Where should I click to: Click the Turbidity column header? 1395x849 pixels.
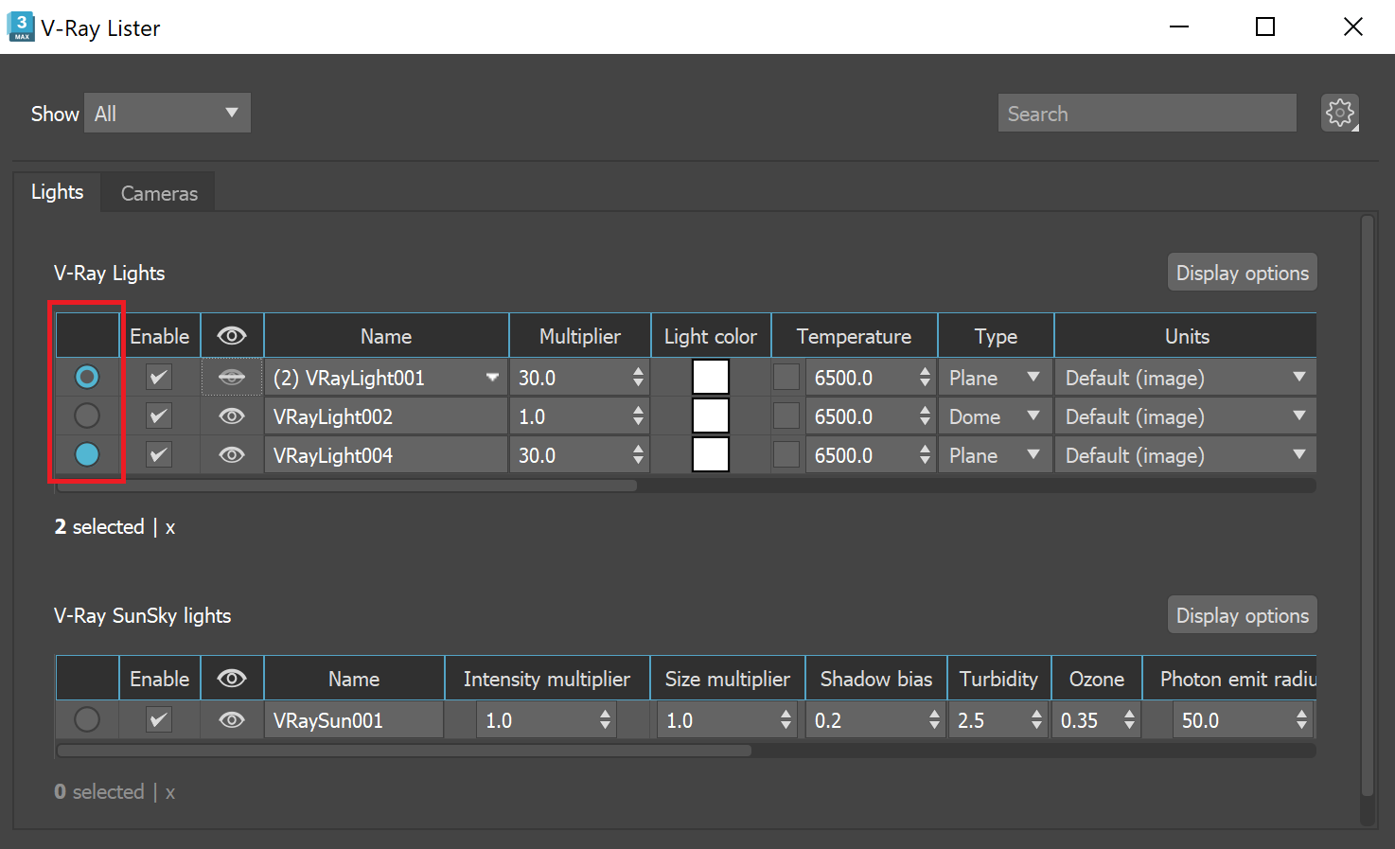(998, 679)
